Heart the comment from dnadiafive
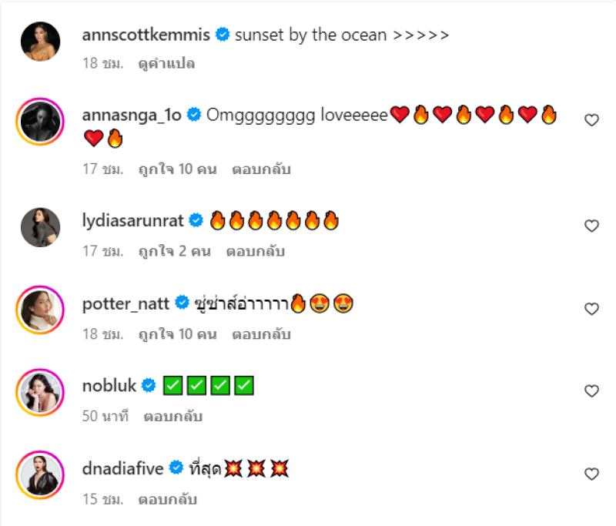The height and width of the screenshot is (526, 616). (x=591, y=474)
